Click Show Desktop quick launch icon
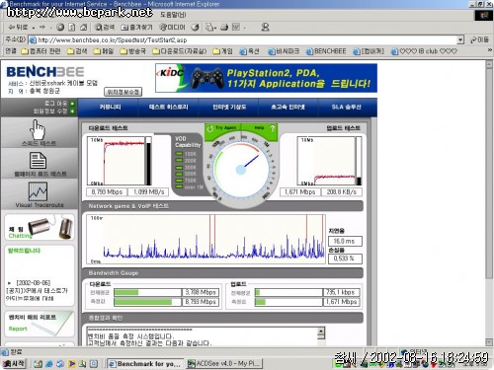The image size is (494, 370). pyautogui.click(x=39, y=364)
